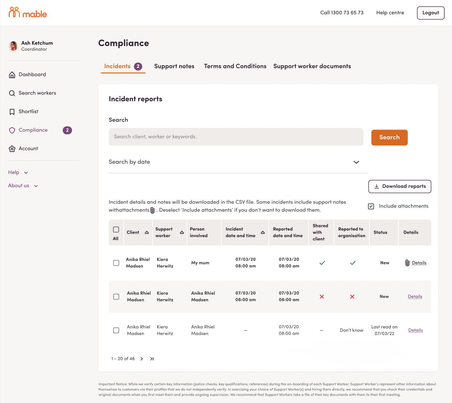Viewport: 452px width, 403px height.
Task: Open Details for the second incident
Action: [x=415, y=296]
